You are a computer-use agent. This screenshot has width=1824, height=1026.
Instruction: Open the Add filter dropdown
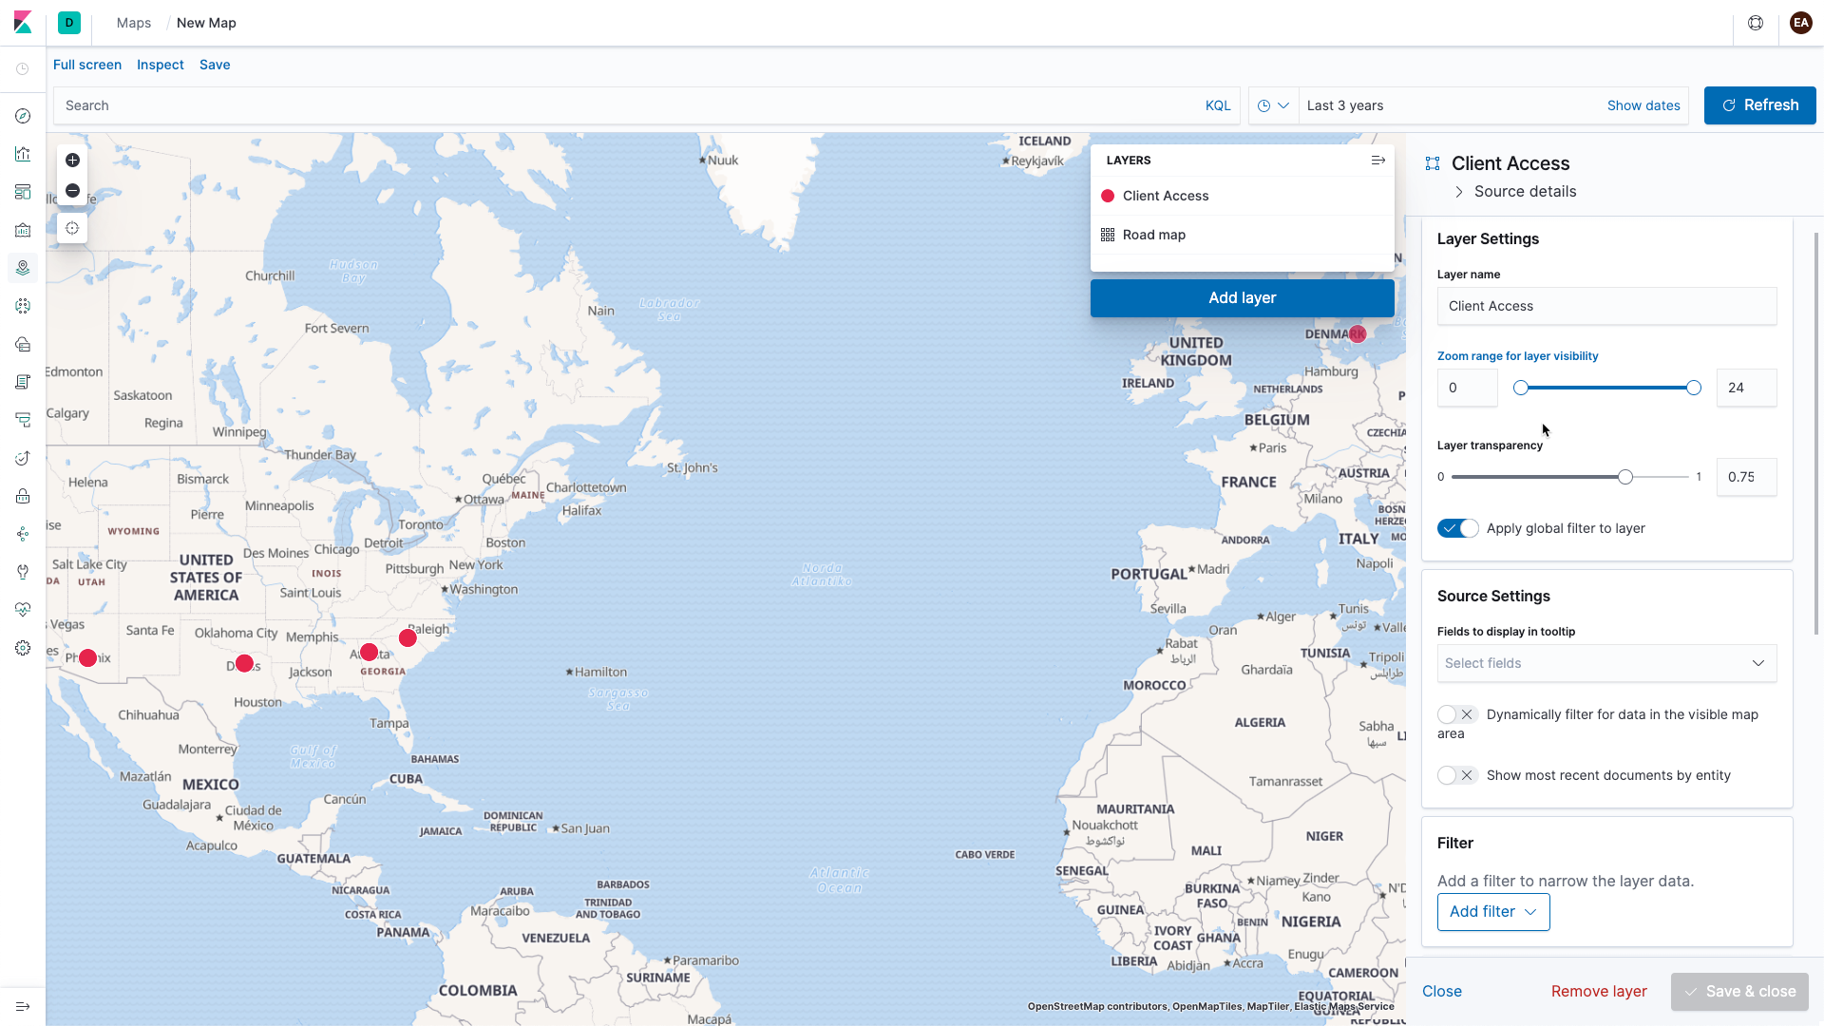point(1492,911)
